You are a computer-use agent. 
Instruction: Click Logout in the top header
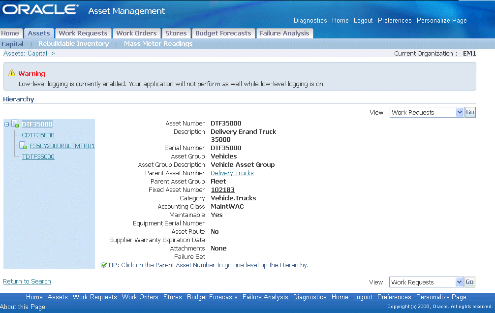[x=363, y=21]
